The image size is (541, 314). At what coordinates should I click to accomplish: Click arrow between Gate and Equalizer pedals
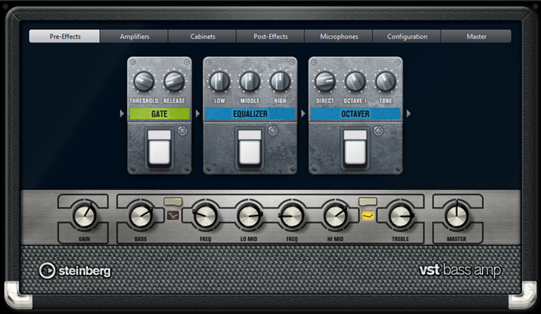[197, 113]
